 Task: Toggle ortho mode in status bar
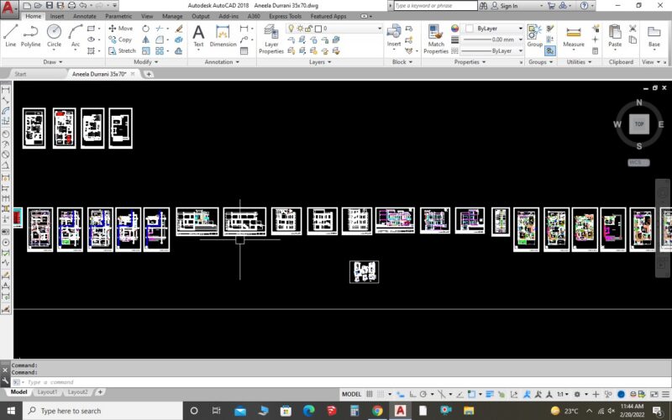point(412,394)
